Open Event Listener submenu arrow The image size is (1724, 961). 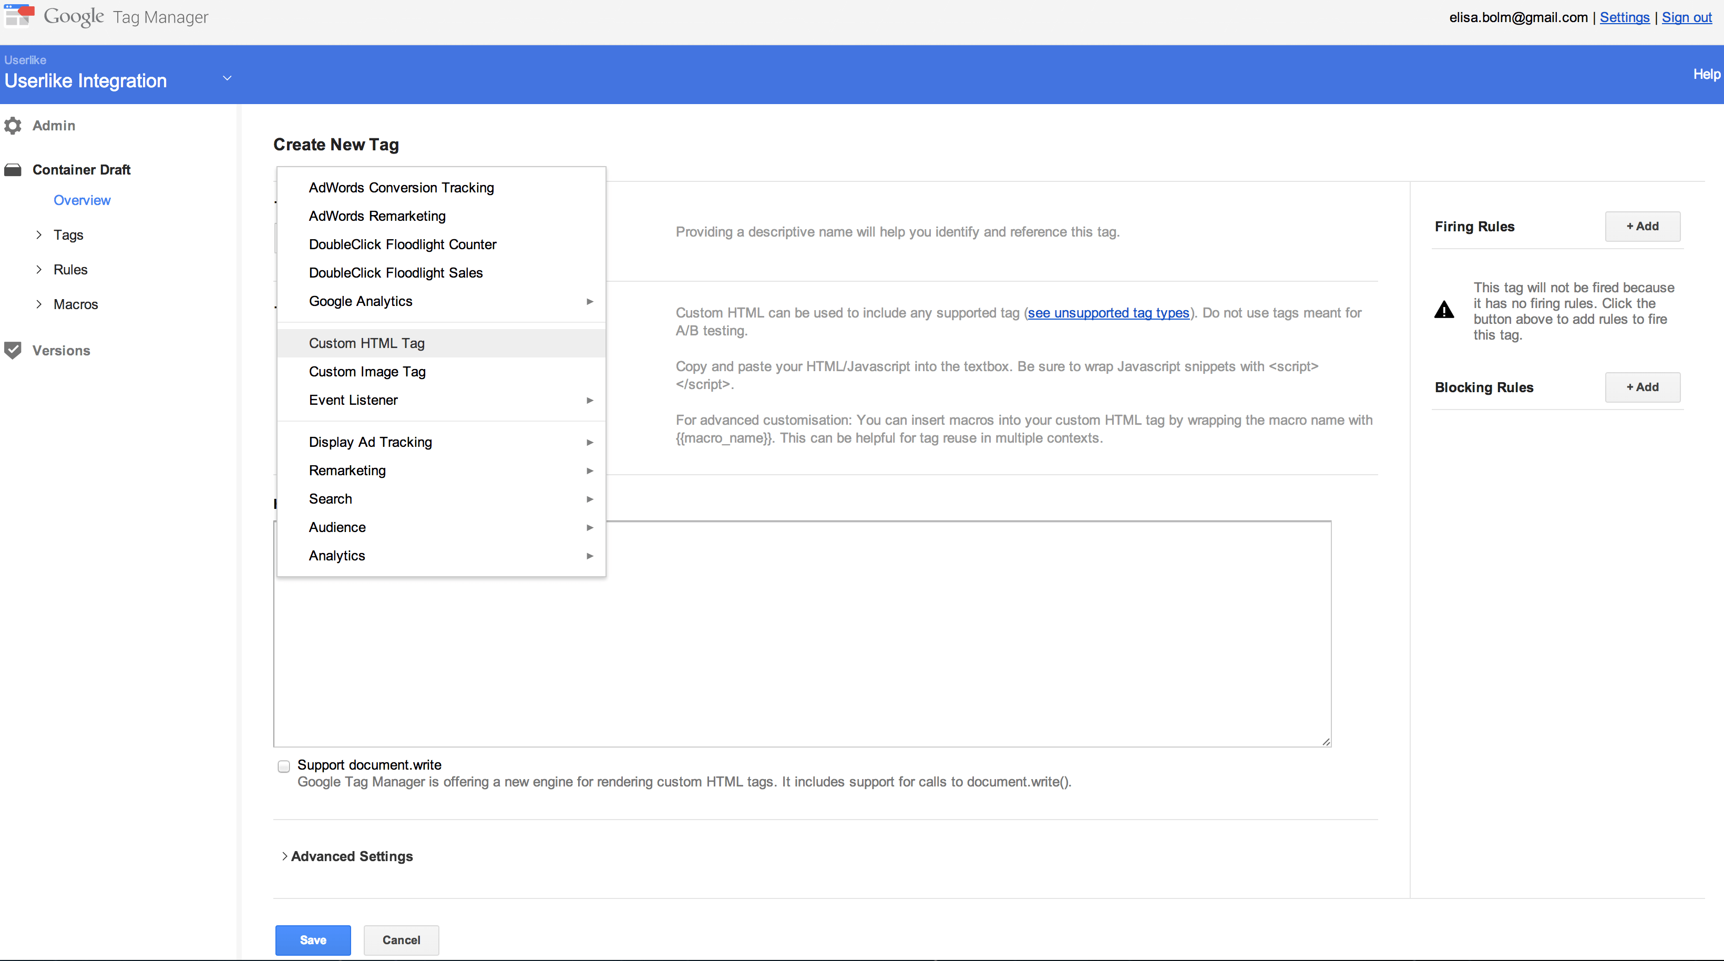(x=590, y=400)
